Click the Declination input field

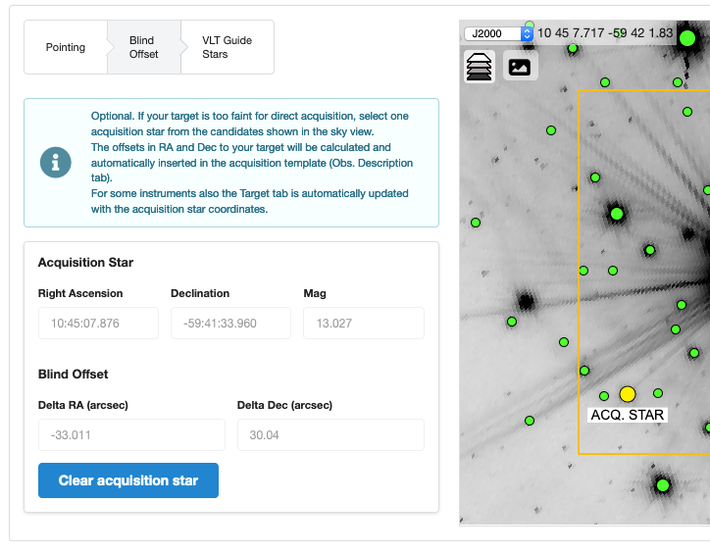coord(230,324)
